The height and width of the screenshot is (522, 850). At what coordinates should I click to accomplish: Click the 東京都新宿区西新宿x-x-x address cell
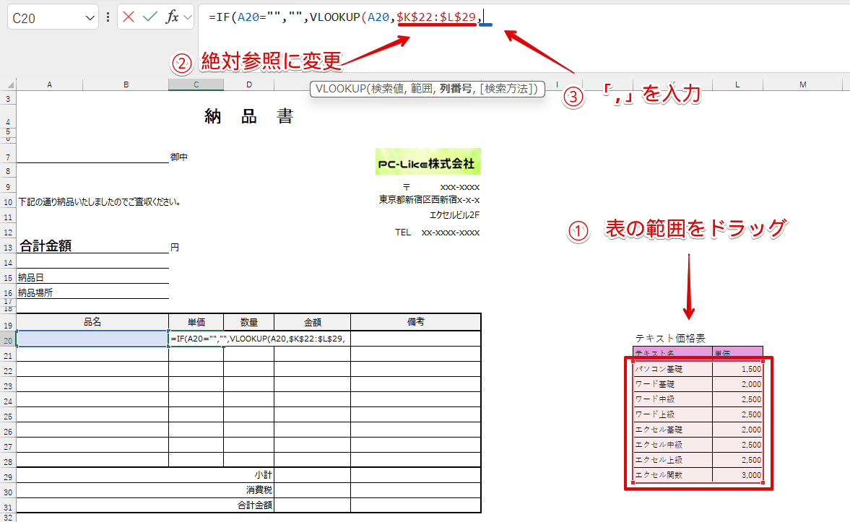click(430, 200)
